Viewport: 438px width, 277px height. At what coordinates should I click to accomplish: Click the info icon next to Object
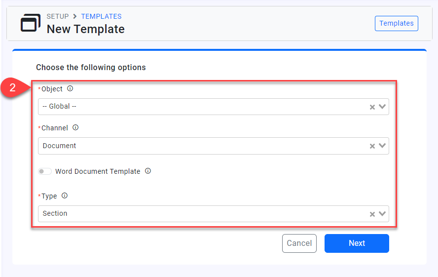70,89
